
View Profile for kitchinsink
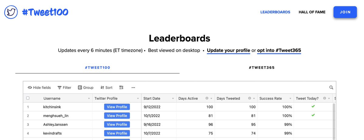(x=117, y=107)
